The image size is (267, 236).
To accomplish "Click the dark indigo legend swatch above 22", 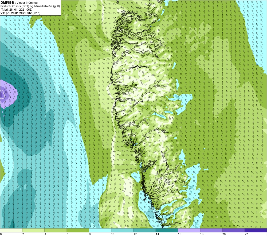I will pos(256,230).
